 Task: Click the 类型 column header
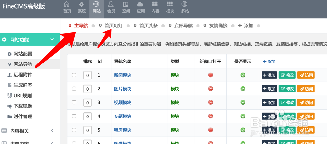(175, 61)
